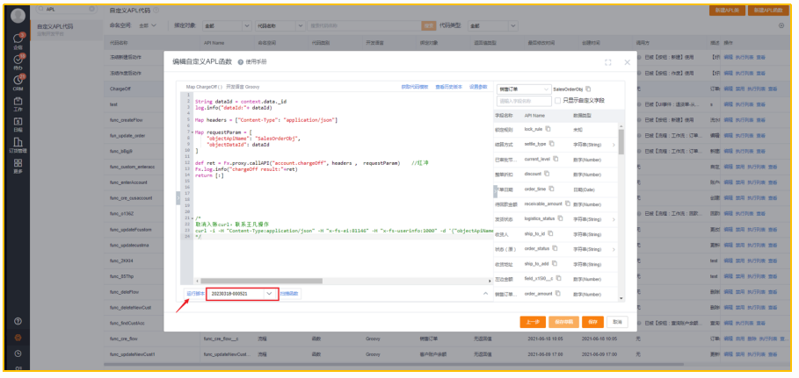This screenshot has height=378, width=799.
Task: Select 自定义APL代码 in the left menu
Action: tap(55, 26)
